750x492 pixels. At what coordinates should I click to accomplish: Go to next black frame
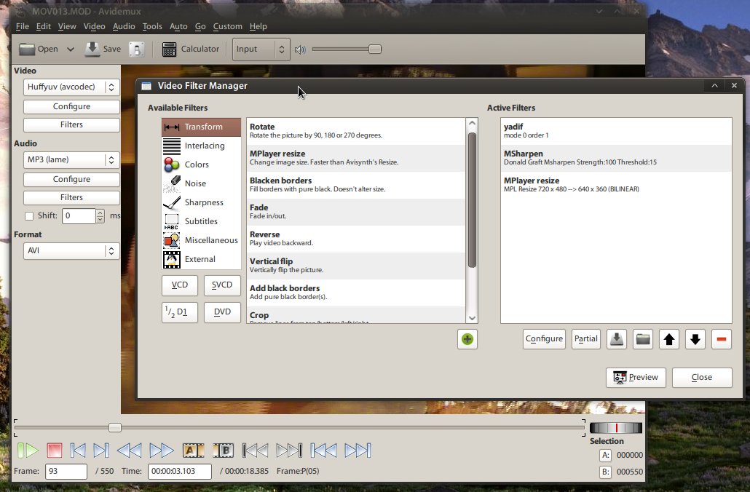click(289, 451)
